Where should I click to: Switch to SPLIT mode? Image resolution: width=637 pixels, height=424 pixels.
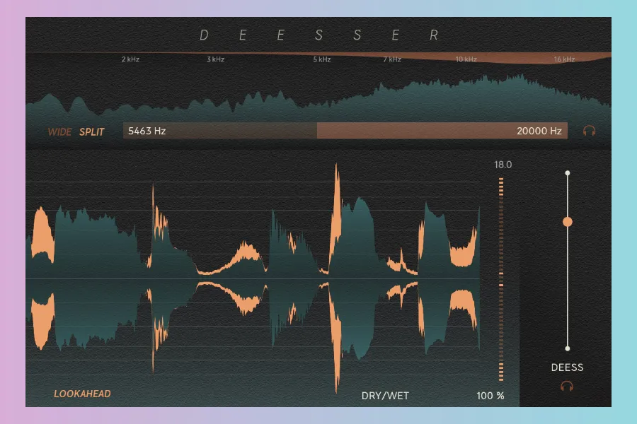pos(92,131)
